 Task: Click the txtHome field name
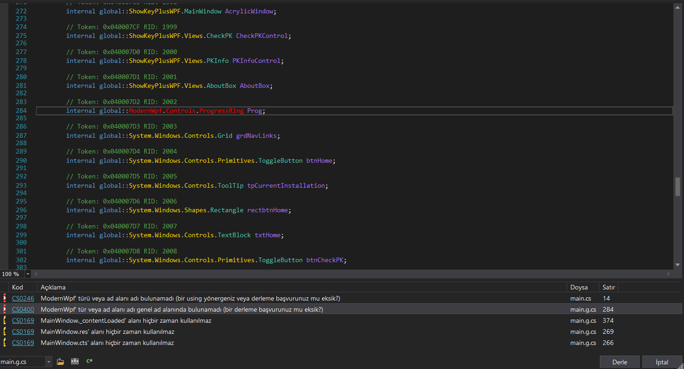pos(268,235)
